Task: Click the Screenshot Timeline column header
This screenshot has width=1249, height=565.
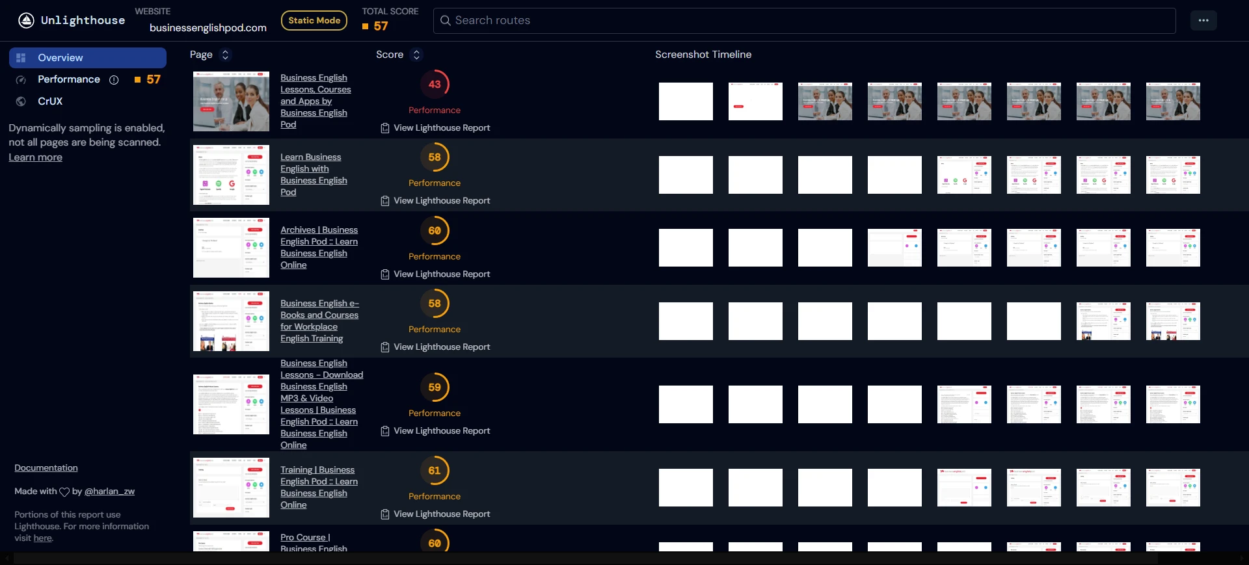Action: pos(703,55)
